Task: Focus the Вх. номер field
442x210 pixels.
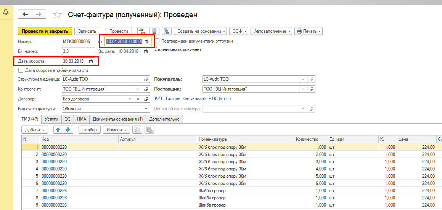Action: coord(79,51)
